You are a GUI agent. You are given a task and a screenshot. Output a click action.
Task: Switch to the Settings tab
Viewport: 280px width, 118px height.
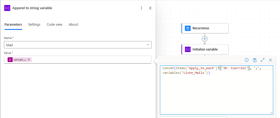tap(34, 25)
